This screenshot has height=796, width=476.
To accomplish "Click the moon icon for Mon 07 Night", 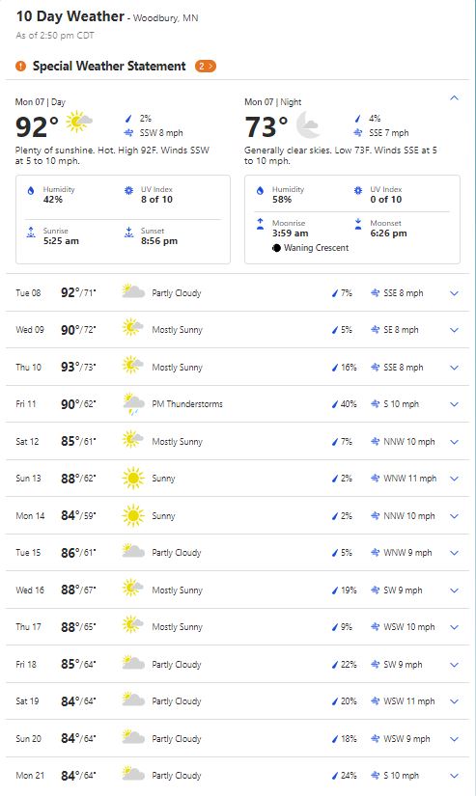I will coord(307,124).
